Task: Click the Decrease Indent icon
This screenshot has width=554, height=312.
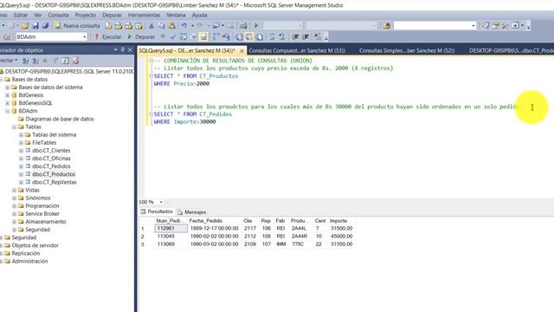Action: [x=295, y=36]
